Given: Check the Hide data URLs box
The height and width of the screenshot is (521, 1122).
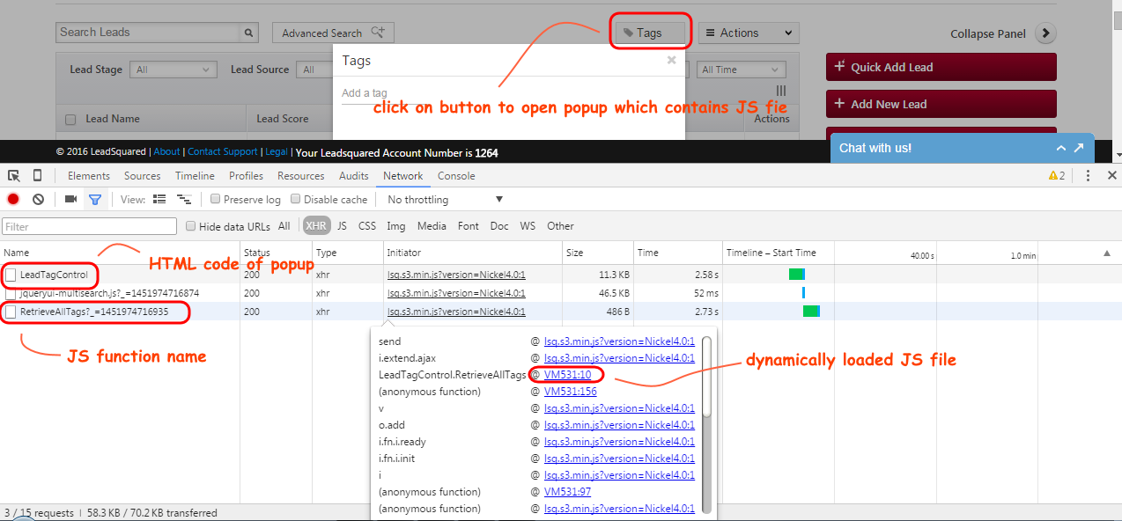Looking at the screenshot, I should 190,225.
